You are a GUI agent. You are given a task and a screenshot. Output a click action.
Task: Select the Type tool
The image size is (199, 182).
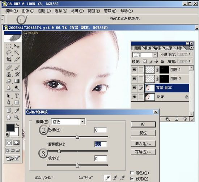pyautogui.click(x=17, y=96)
